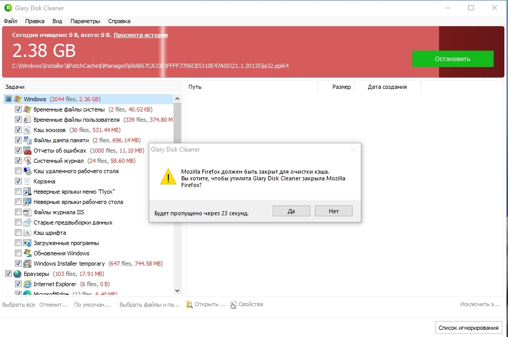Click the Обновления Windows icon

coord(28,253)
